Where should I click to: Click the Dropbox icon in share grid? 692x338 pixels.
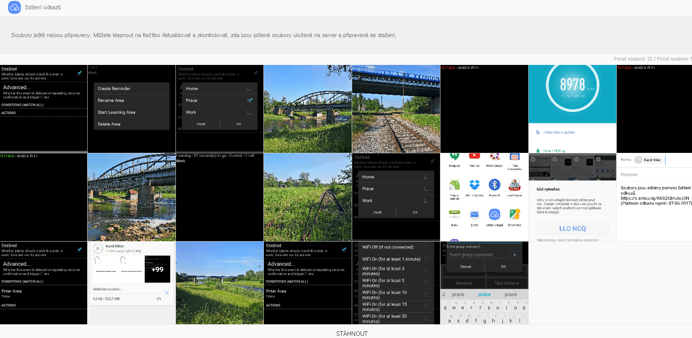[474, 184]
